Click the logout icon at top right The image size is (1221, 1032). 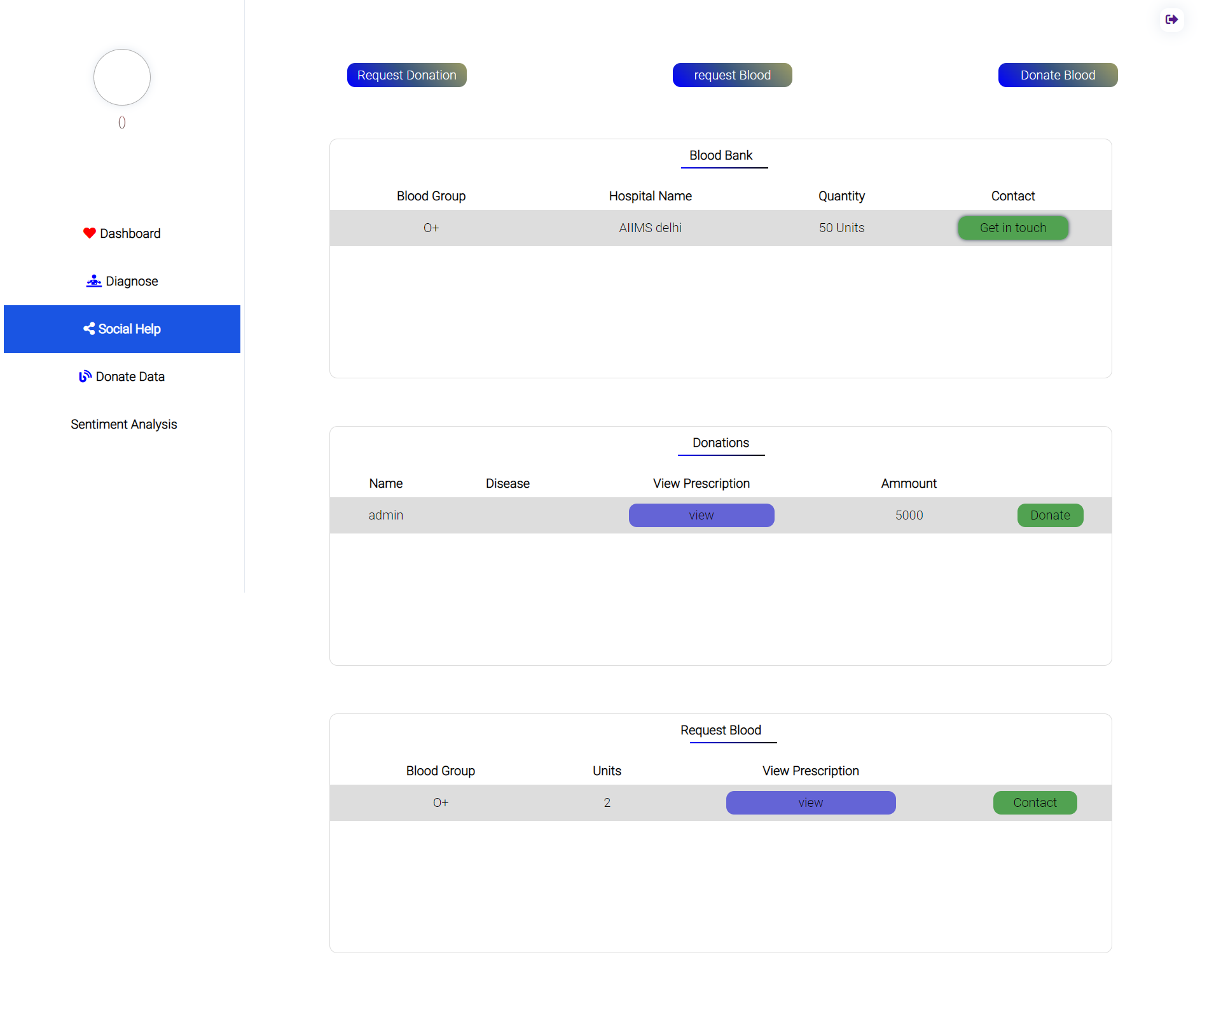[1171, 20]
